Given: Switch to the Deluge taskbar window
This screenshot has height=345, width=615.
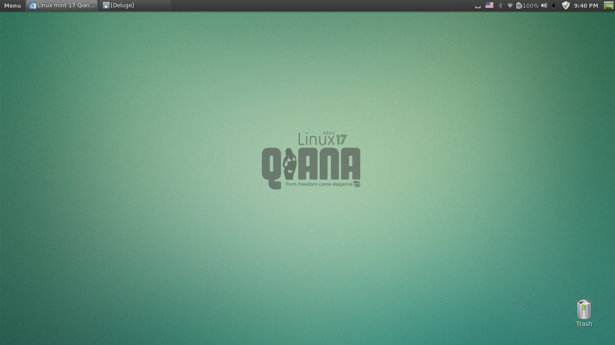Looking at the screenshot, I should point(135,5).
